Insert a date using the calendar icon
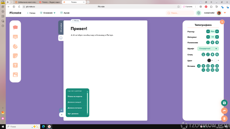This screenshot has height=129, width=230. click(217, 70)
